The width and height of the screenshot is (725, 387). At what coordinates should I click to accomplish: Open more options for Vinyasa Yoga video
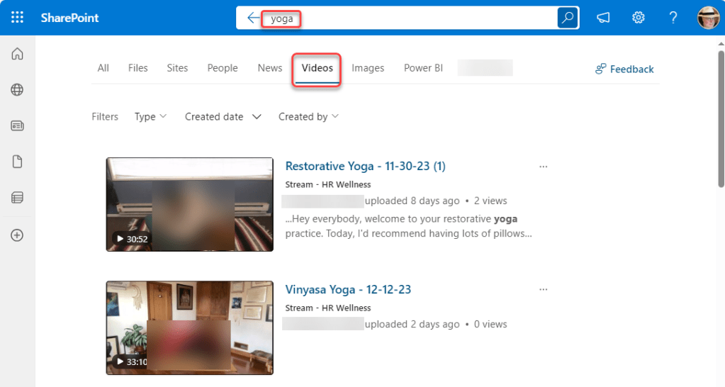pos(544,290)
